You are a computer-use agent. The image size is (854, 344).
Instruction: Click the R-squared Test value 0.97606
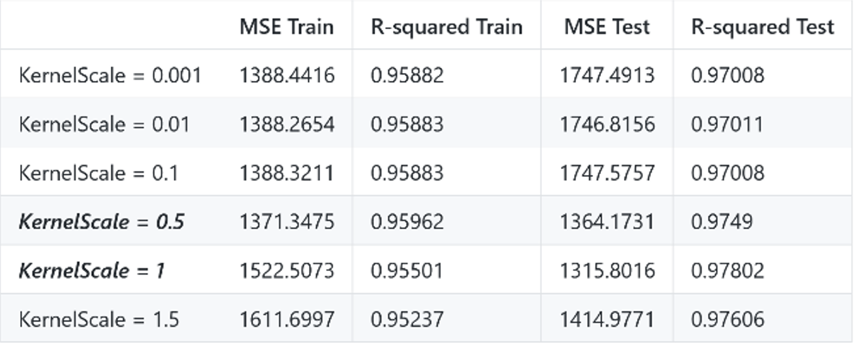point(727,319)
